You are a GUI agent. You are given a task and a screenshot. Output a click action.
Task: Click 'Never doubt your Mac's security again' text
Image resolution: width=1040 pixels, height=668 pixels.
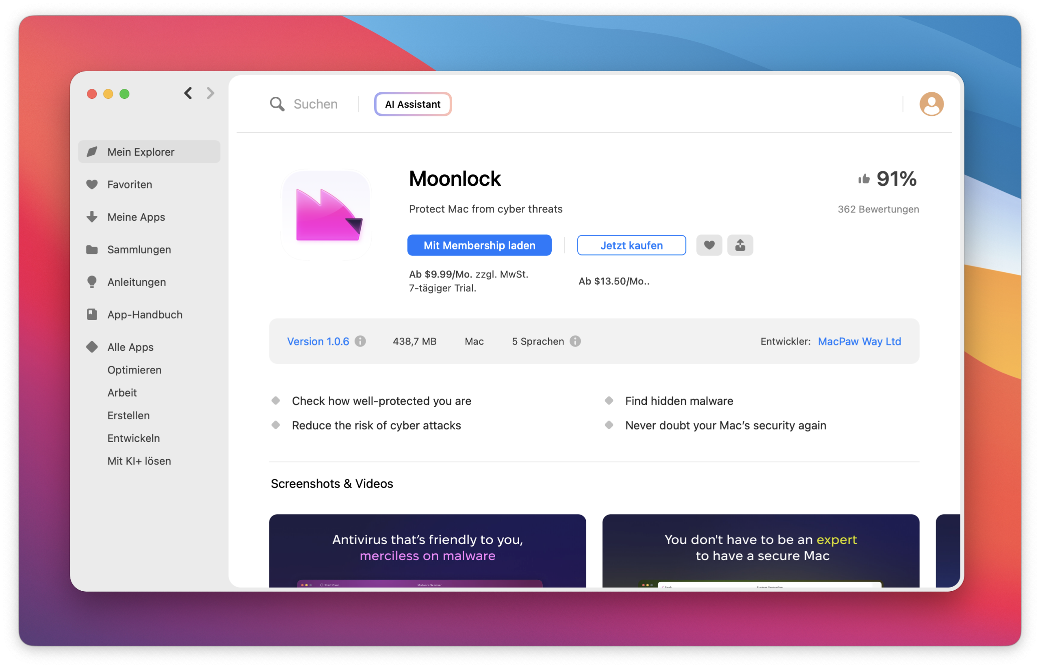pyautogui.click(x=726, y=425)
